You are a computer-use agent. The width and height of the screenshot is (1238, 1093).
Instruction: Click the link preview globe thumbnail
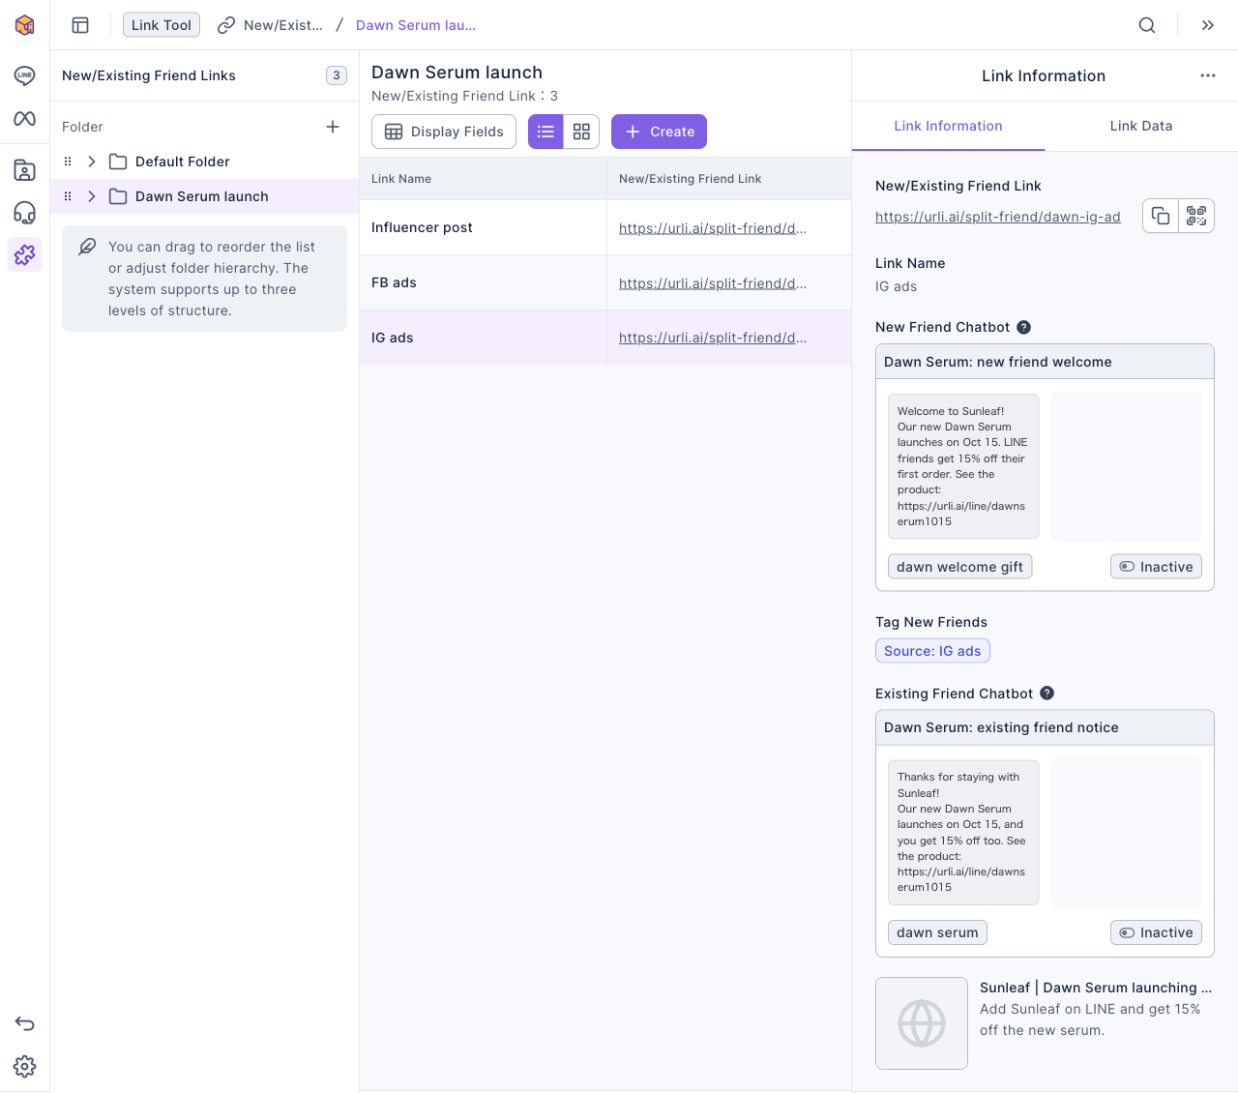pyautogui.click(x=922, y=1023)
